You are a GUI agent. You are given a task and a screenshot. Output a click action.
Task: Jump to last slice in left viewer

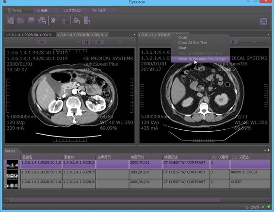pos(86,43)
